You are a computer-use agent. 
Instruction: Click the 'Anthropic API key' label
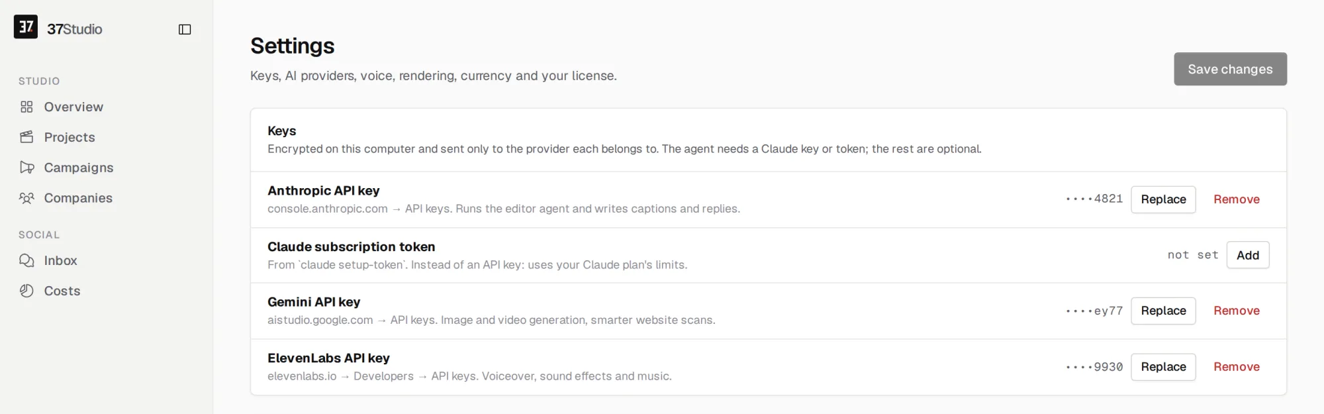pos(324,191)
